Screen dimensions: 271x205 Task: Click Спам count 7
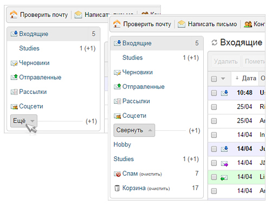click(197, 174)
